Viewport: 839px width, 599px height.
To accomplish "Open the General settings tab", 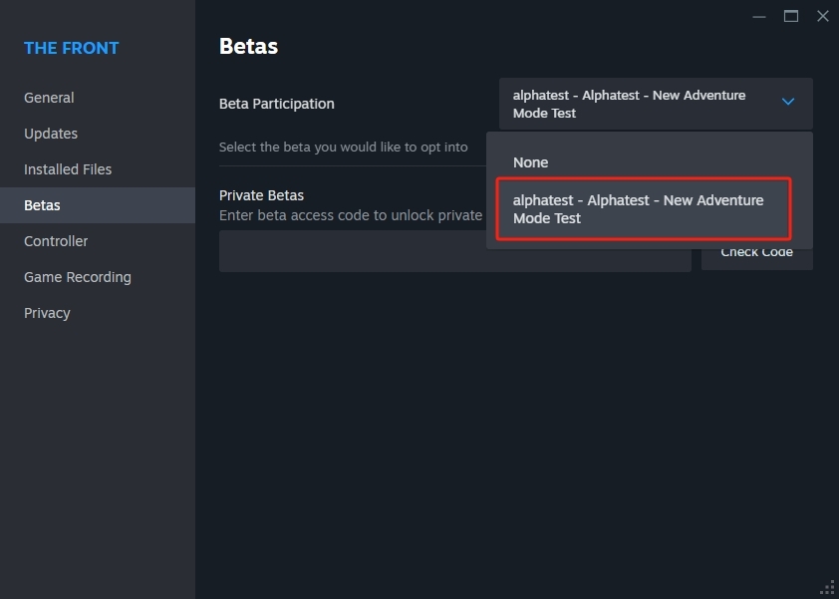I will tap(49, 98).
